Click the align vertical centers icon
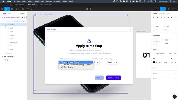The width and height of the screenshot is (178, 100). pyautogui.click(x=168, y=17)
